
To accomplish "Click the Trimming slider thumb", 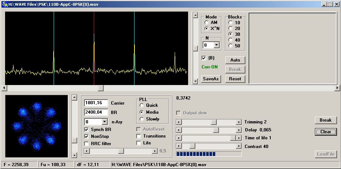I will pos(214,122).
